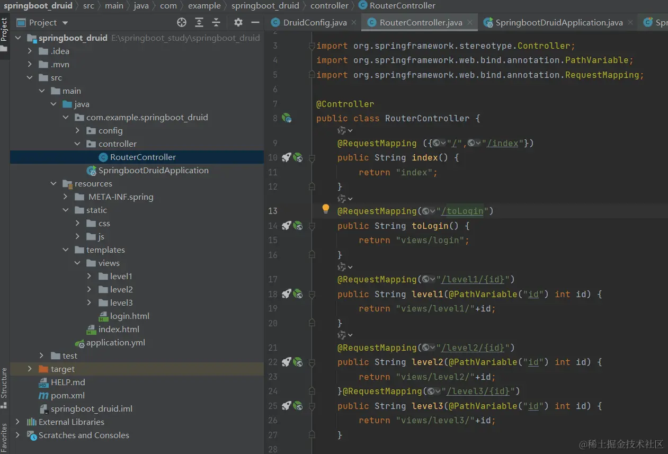Hide the Project panel with minus icon
Screen dimensions: 668x454
(255, 22)
